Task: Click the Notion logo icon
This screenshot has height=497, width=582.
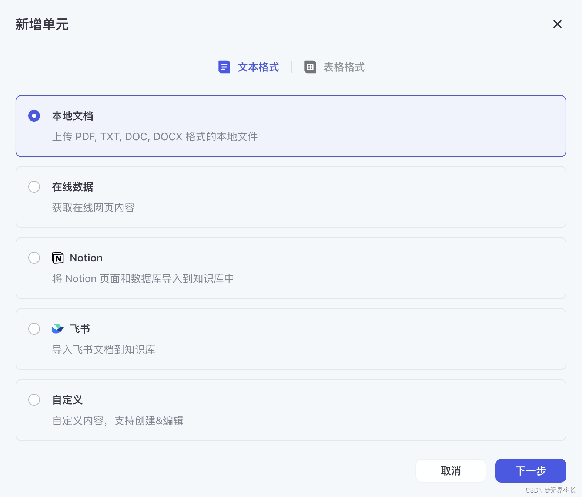Action: (x=58, y=258)
